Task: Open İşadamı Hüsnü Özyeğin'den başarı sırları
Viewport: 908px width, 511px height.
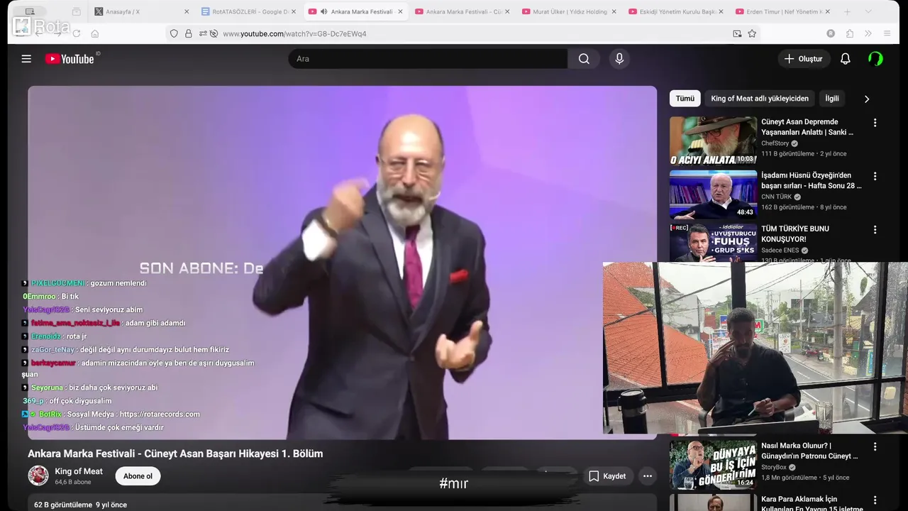Action: pos(812,180)
